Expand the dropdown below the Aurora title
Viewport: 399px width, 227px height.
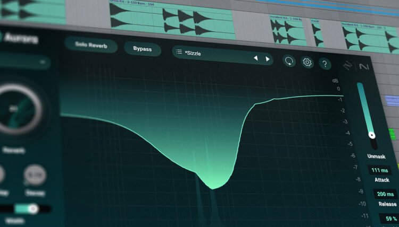(26, 62)
